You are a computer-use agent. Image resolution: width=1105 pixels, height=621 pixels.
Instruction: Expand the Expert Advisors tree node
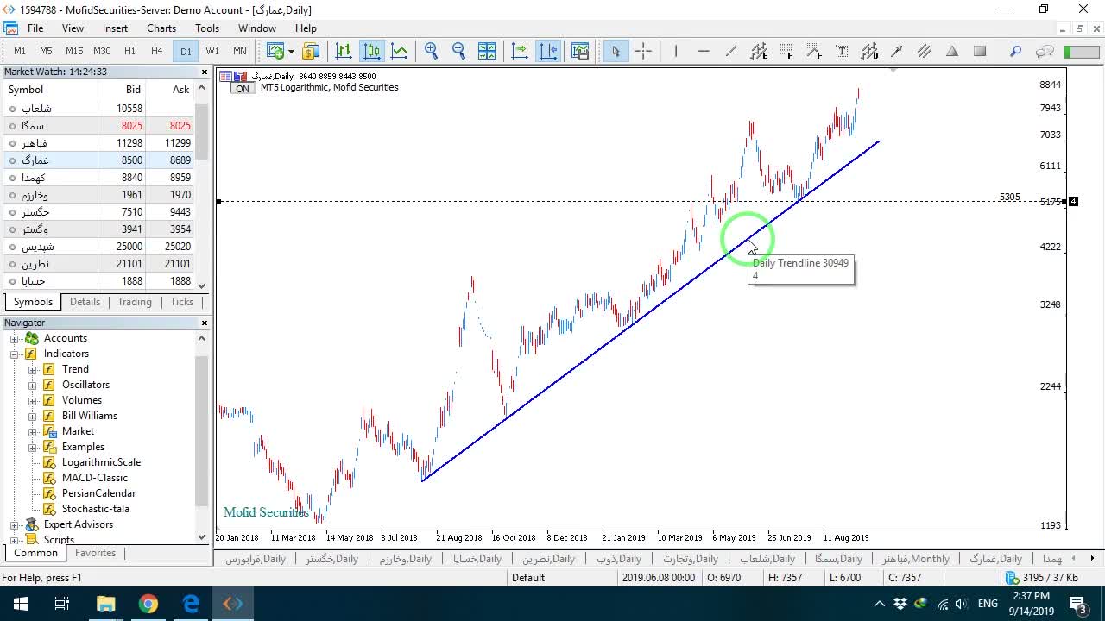[15, 524]
